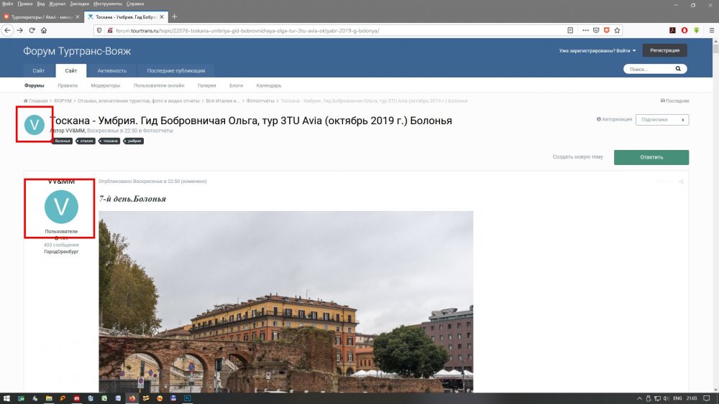This screenshot has height=404, width=719.
Task: Click the large V user avatar in post
Action: coord(61,207)
